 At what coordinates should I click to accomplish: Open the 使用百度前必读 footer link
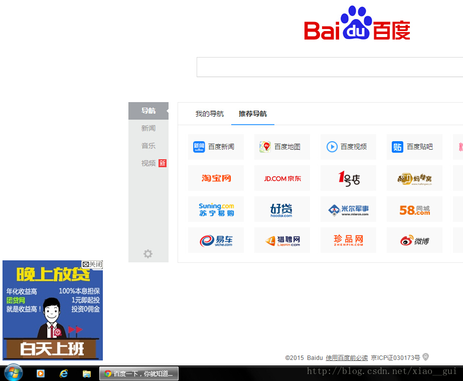point(347,358)
